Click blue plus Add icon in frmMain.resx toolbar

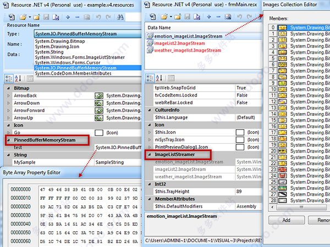pos(209,17)
